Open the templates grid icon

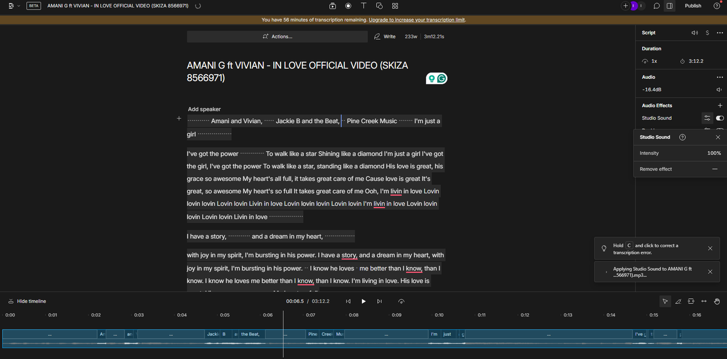pos(395,6)
